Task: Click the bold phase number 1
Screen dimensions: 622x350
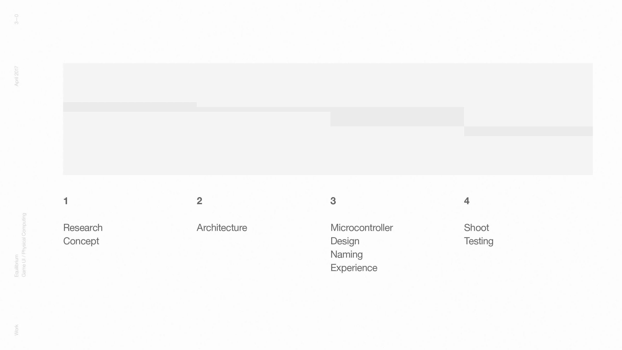Action: [x=66, y=201]
